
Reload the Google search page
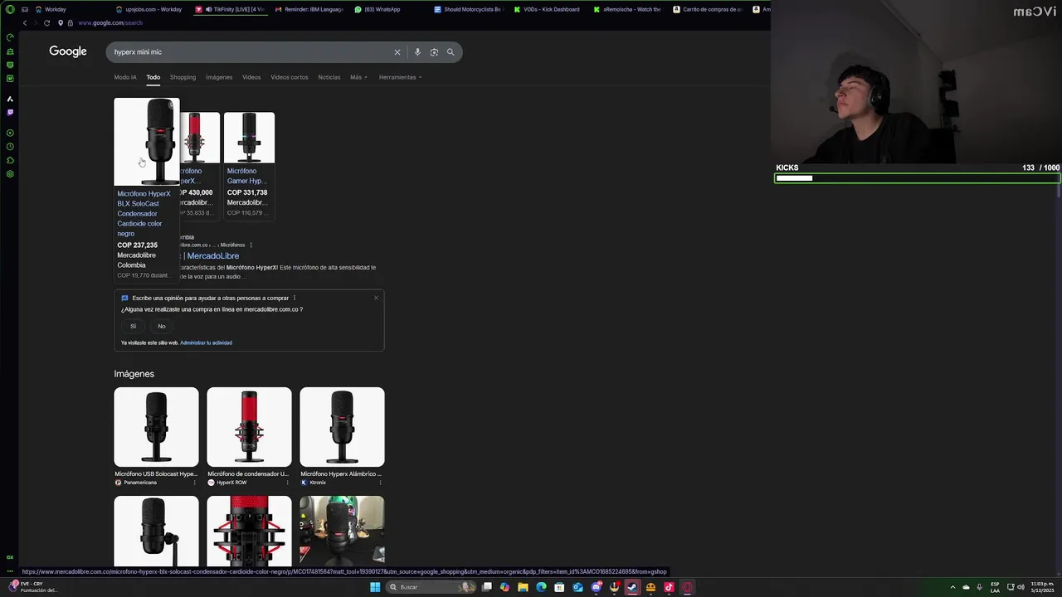tap(46, 22)
